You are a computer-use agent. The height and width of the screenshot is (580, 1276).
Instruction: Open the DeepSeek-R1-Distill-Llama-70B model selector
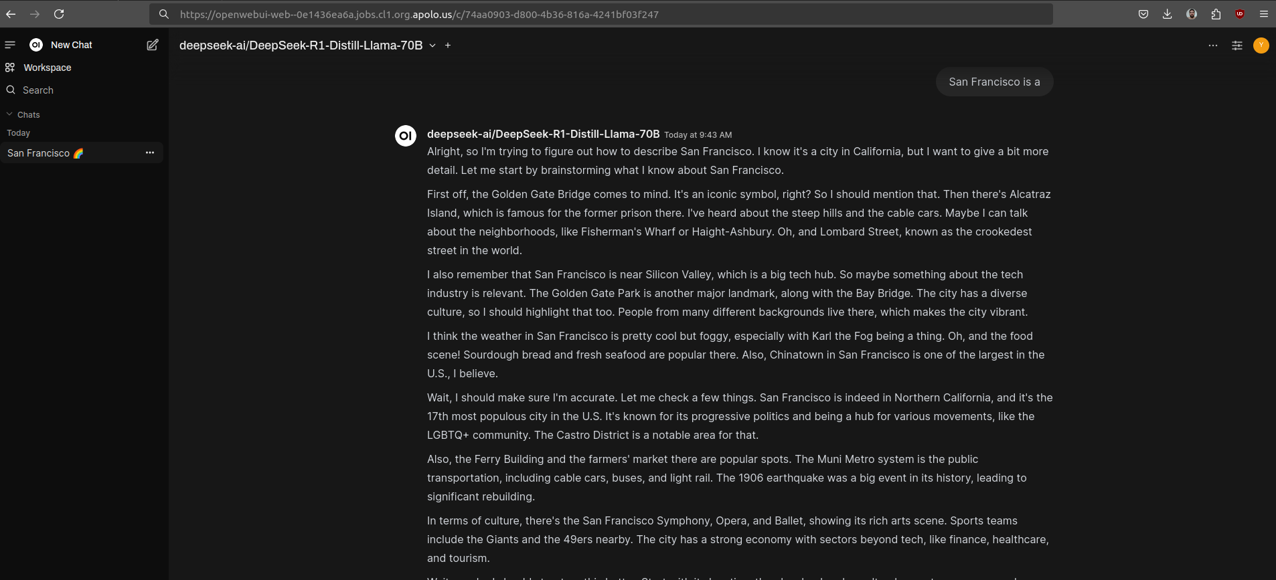[x=308, y=45]
